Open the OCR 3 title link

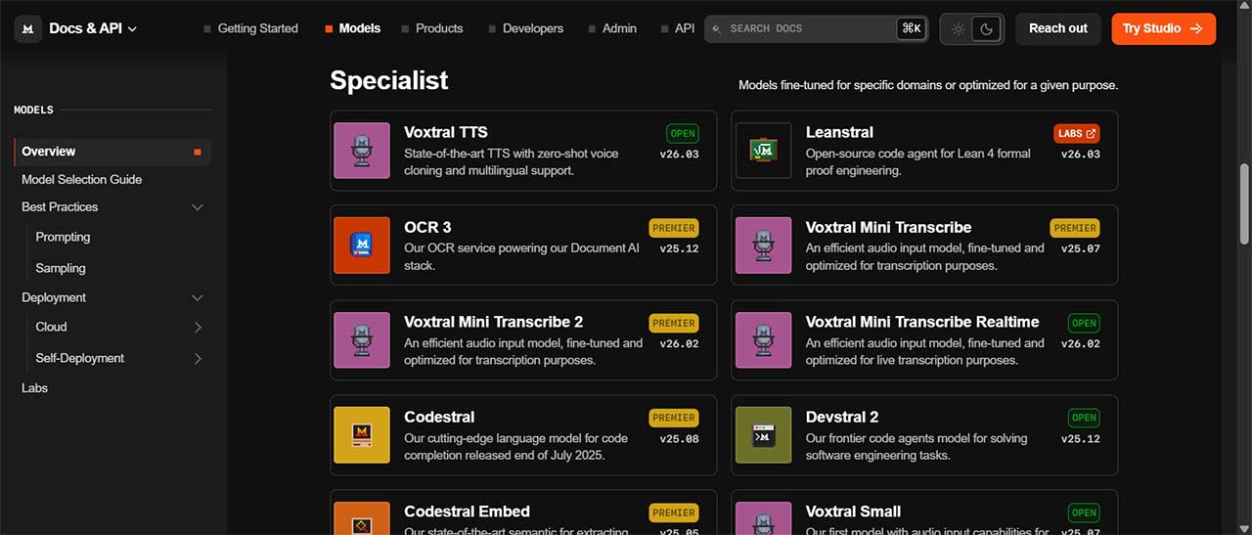(427, 227)
